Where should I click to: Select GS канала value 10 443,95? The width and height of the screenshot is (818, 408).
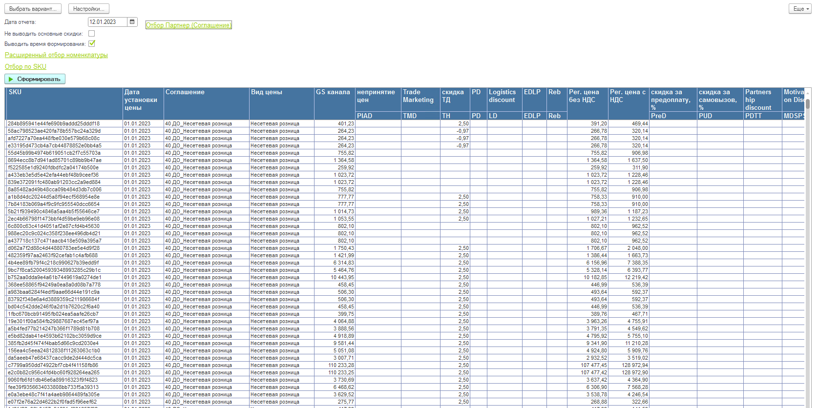point(335,277)
